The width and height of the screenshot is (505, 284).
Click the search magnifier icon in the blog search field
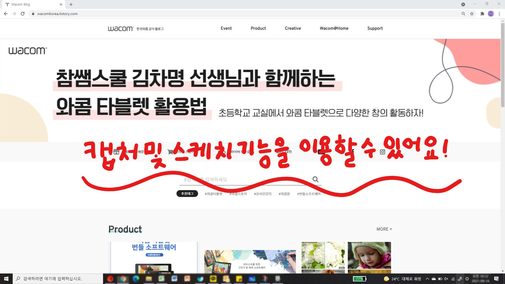coord(315,179)
